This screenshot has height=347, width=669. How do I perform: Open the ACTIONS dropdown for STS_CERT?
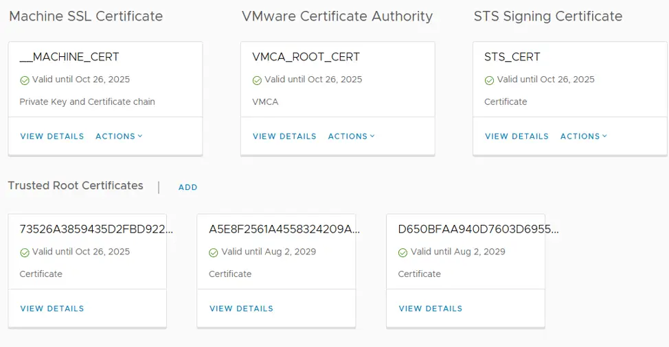[x=584, y=136]
